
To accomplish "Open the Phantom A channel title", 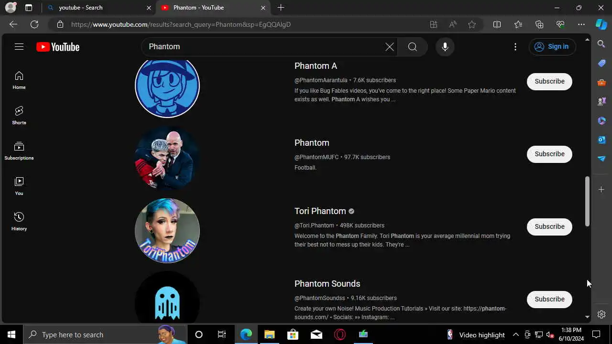I will coord(316,66).
